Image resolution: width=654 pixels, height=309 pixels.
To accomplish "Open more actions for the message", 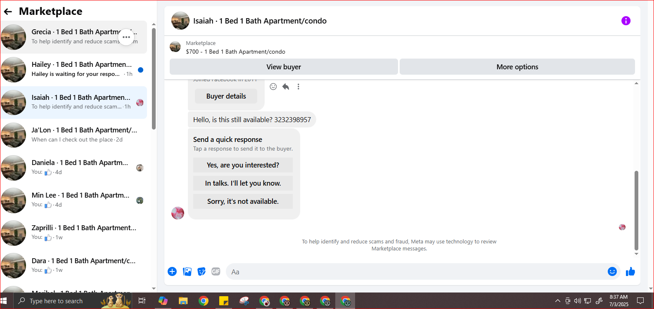I will tap(299, 86).
